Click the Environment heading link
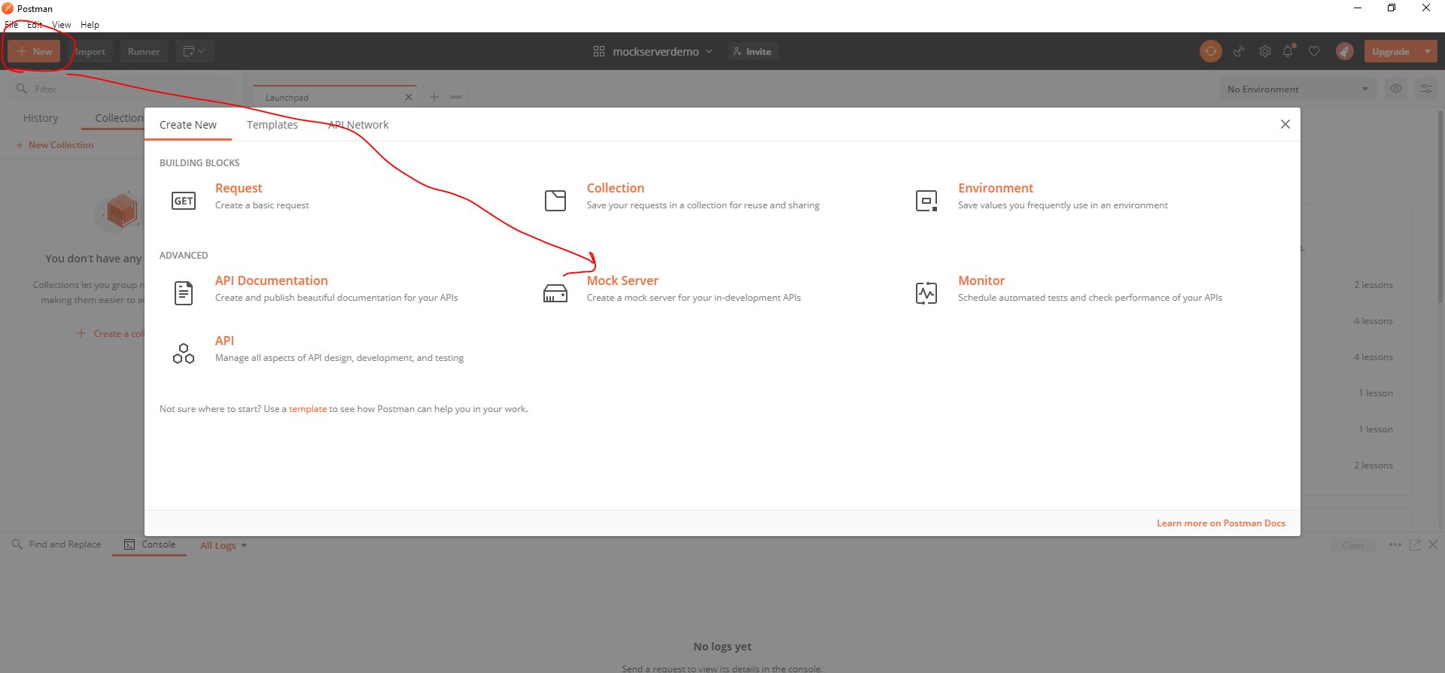Image resolution: width=1445 pixels, height=673 pixels. [996, 188]
